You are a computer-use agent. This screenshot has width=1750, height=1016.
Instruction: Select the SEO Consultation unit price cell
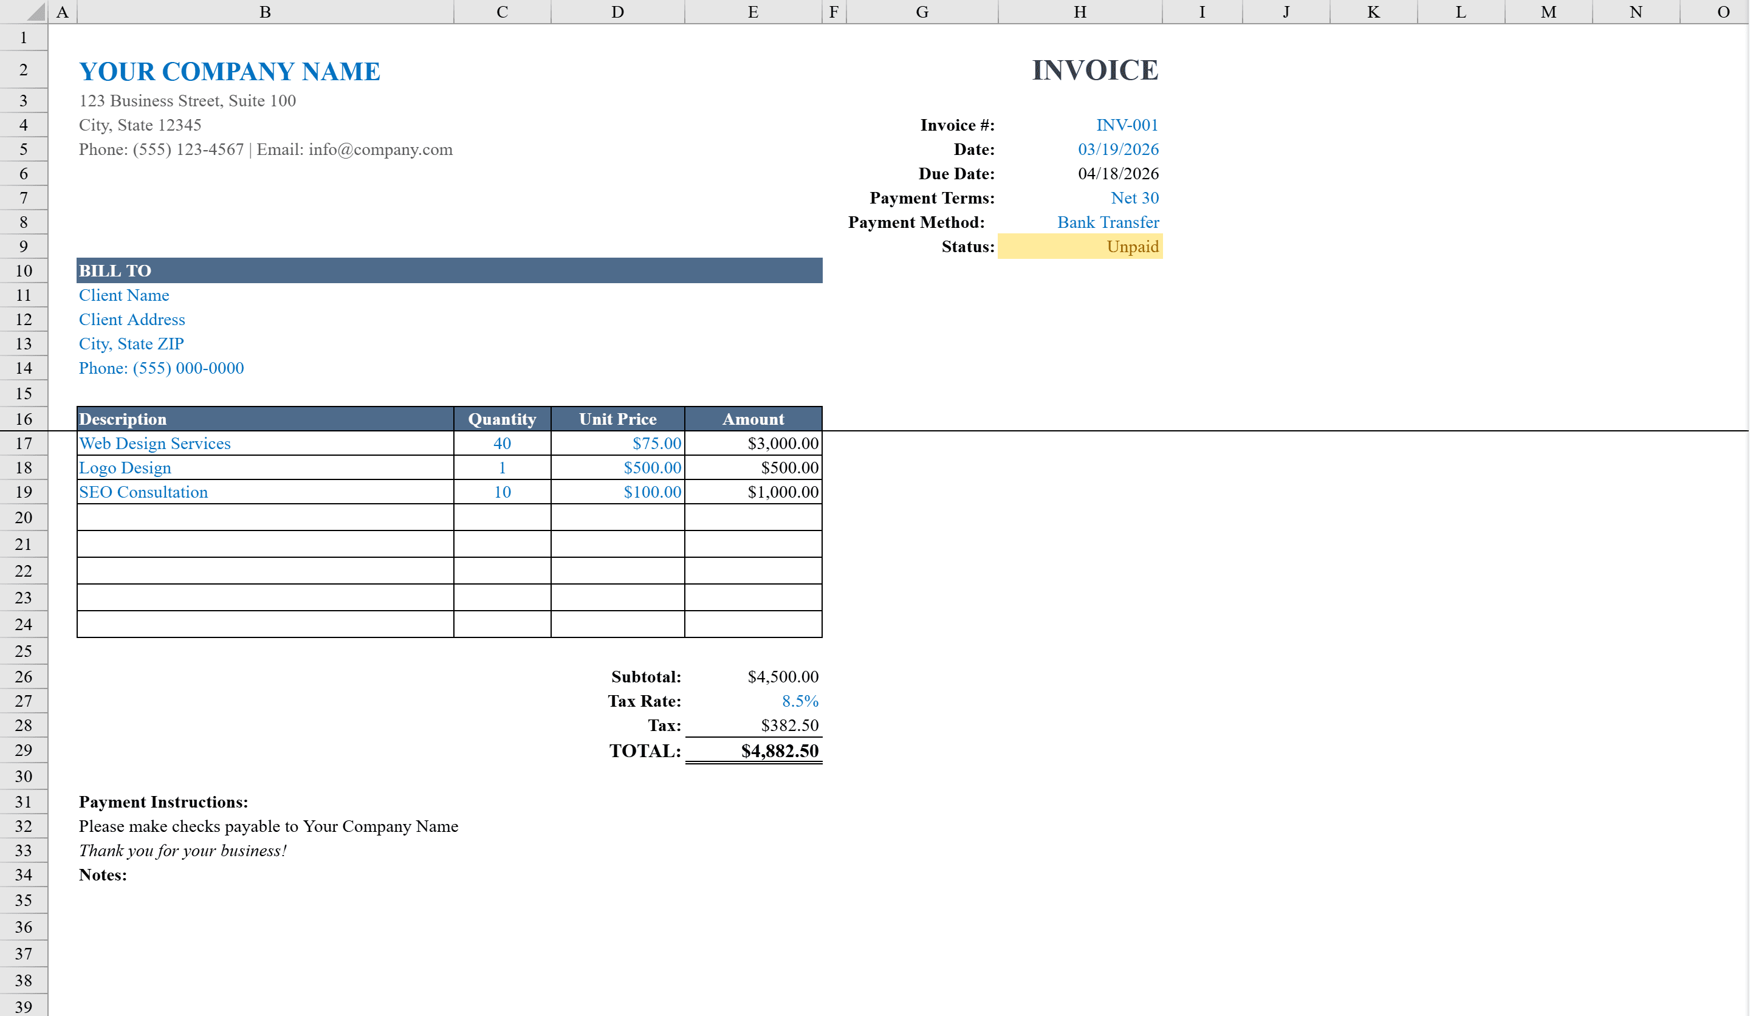point(617,492)
